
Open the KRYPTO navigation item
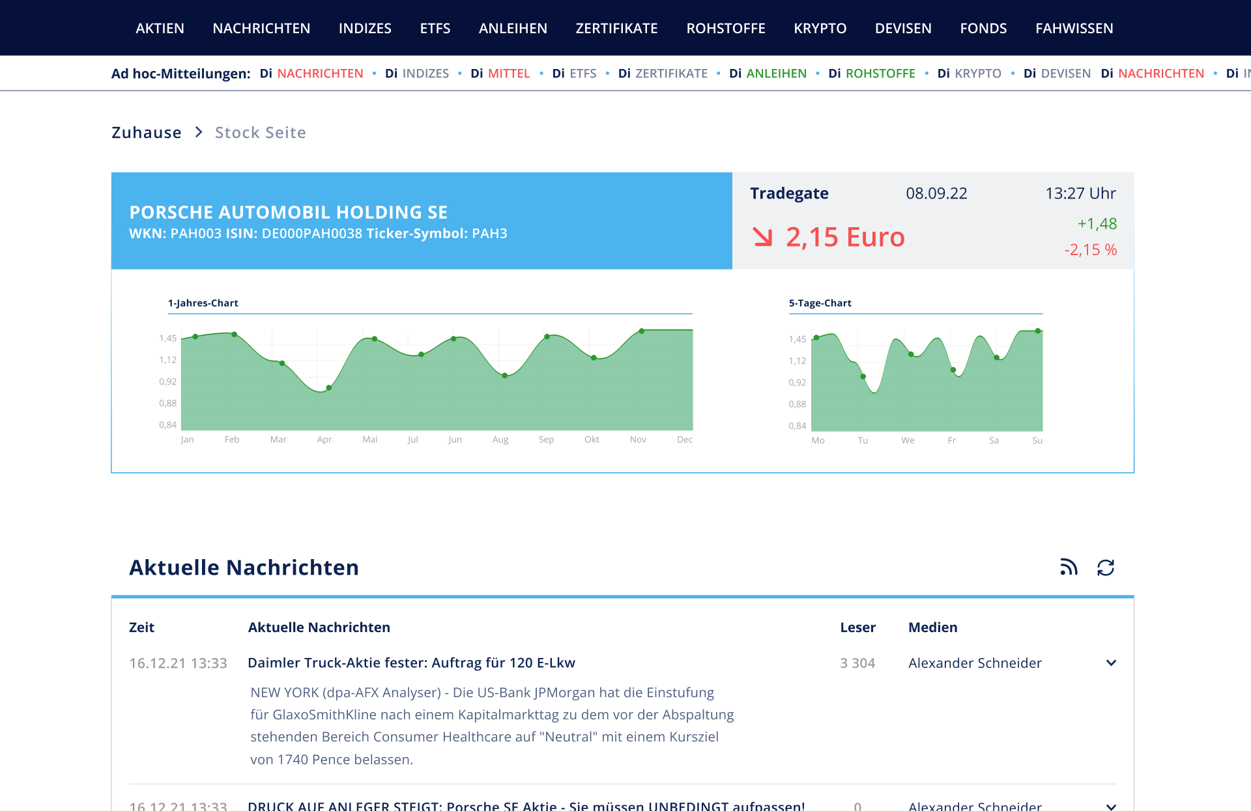820,28
